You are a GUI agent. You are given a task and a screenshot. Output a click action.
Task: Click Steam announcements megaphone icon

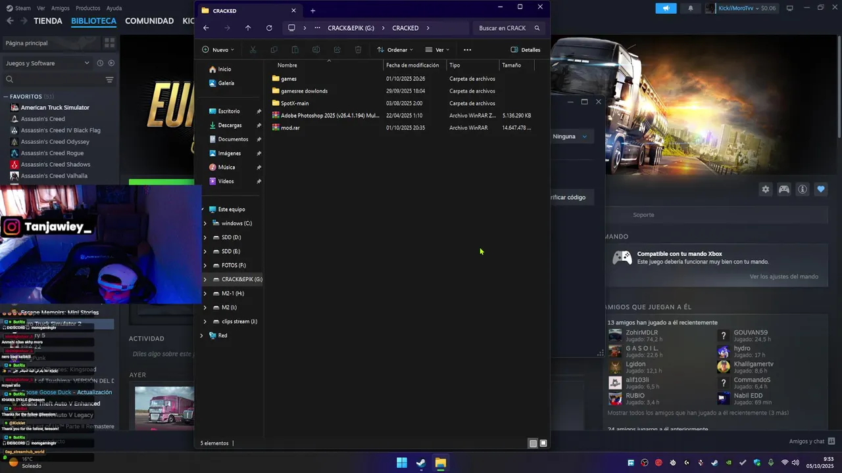(666, 8)
